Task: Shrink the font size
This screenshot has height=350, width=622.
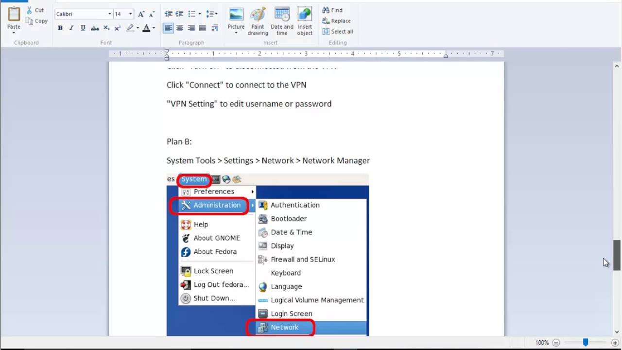Action: [152, 14]
